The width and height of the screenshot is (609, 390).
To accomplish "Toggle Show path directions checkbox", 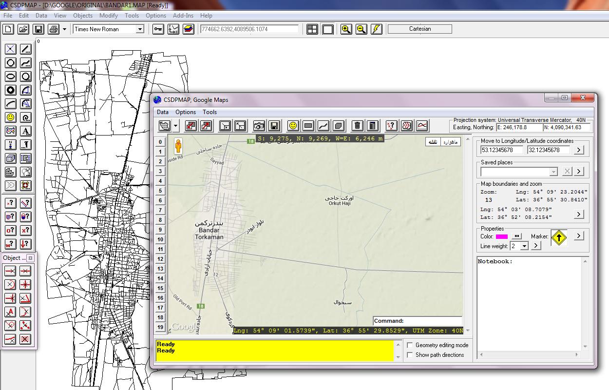I will pyautogui.click(x=410, y=355).
